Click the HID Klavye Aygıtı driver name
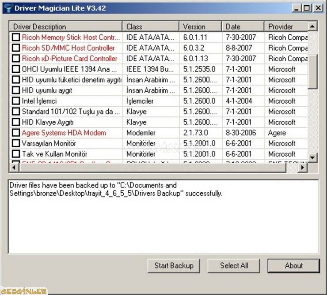 (x=48, y=122)
